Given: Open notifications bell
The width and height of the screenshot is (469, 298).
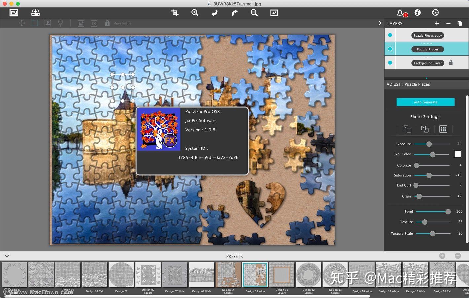Looking at the screenshot, I should coord(400,13).
